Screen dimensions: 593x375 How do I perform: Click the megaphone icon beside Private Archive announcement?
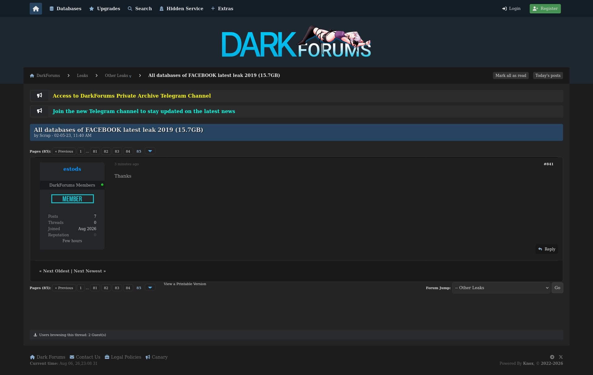(40, 95)
